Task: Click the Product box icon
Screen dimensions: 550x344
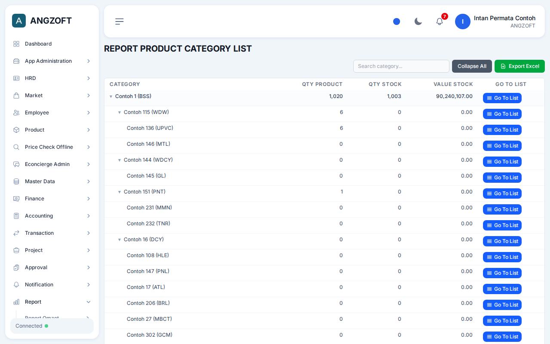Action: tap(16, 130)
